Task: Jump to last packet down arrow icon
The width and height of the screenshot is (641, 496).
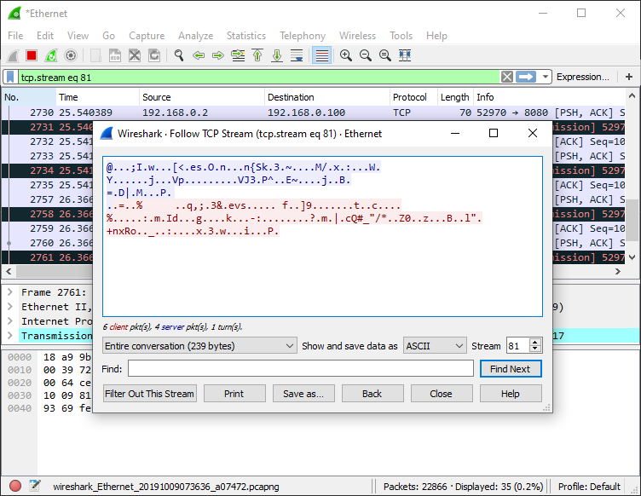Action: click(277, 55)
